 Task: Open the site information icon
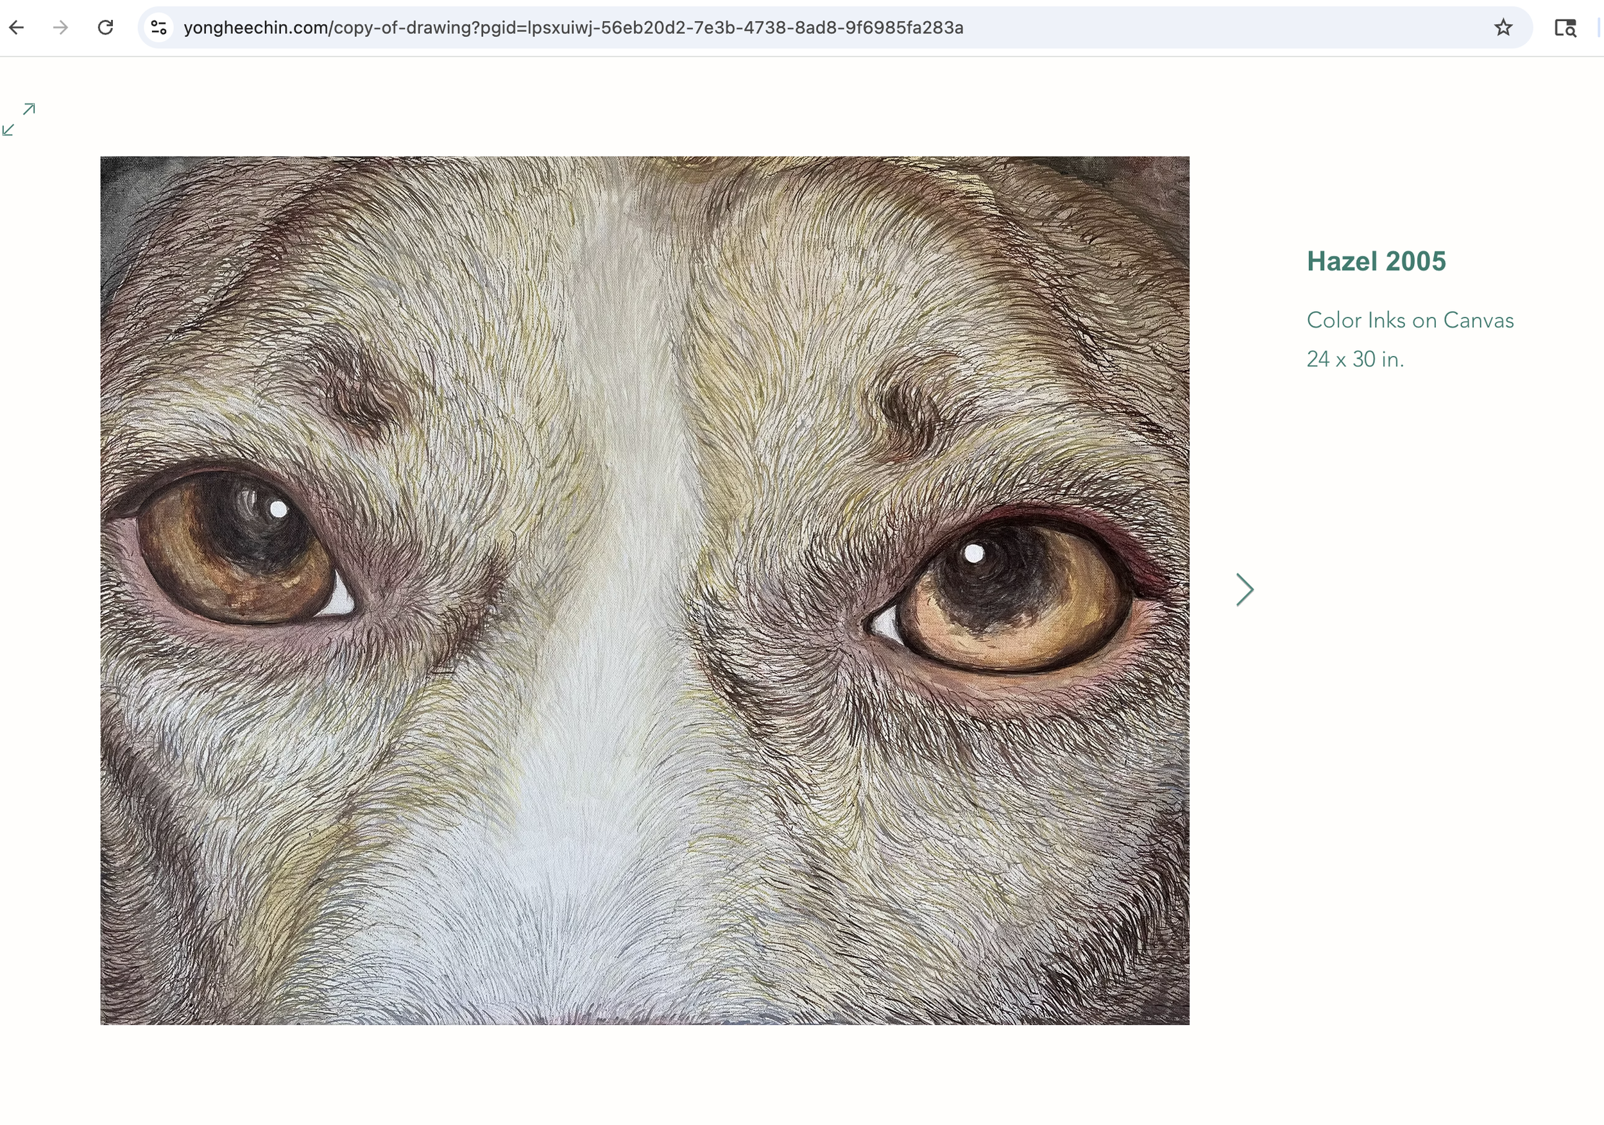tap(158, 28)
